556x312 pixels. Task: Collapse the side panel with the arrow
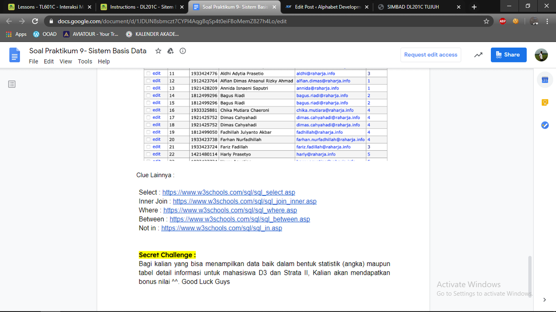(545, 299)
